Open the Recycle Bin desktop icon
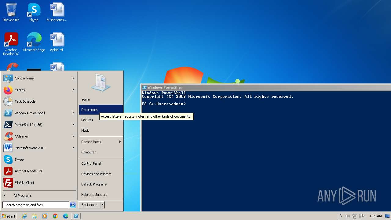The height and width of the screenshot is (220, 391). coord(11,12)
